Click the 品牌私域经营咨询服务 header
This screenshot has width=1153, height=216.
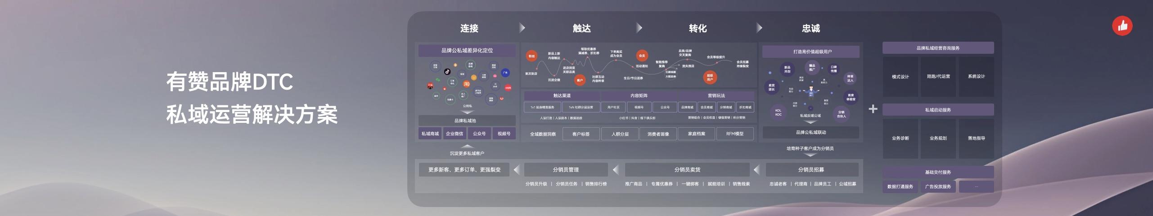[938, 48]
